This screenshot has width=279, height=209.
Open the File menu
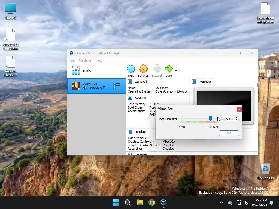(72, 60)
